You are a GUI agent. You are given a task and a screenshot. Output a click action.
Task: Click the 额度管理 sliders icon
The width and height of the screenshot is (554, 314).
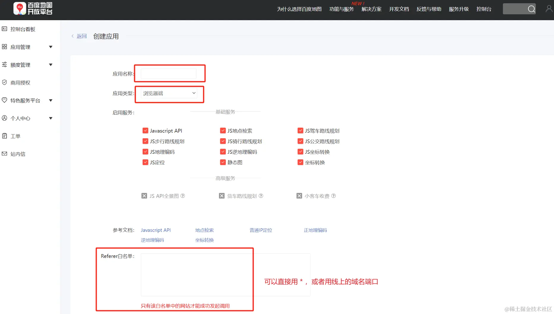4,64
